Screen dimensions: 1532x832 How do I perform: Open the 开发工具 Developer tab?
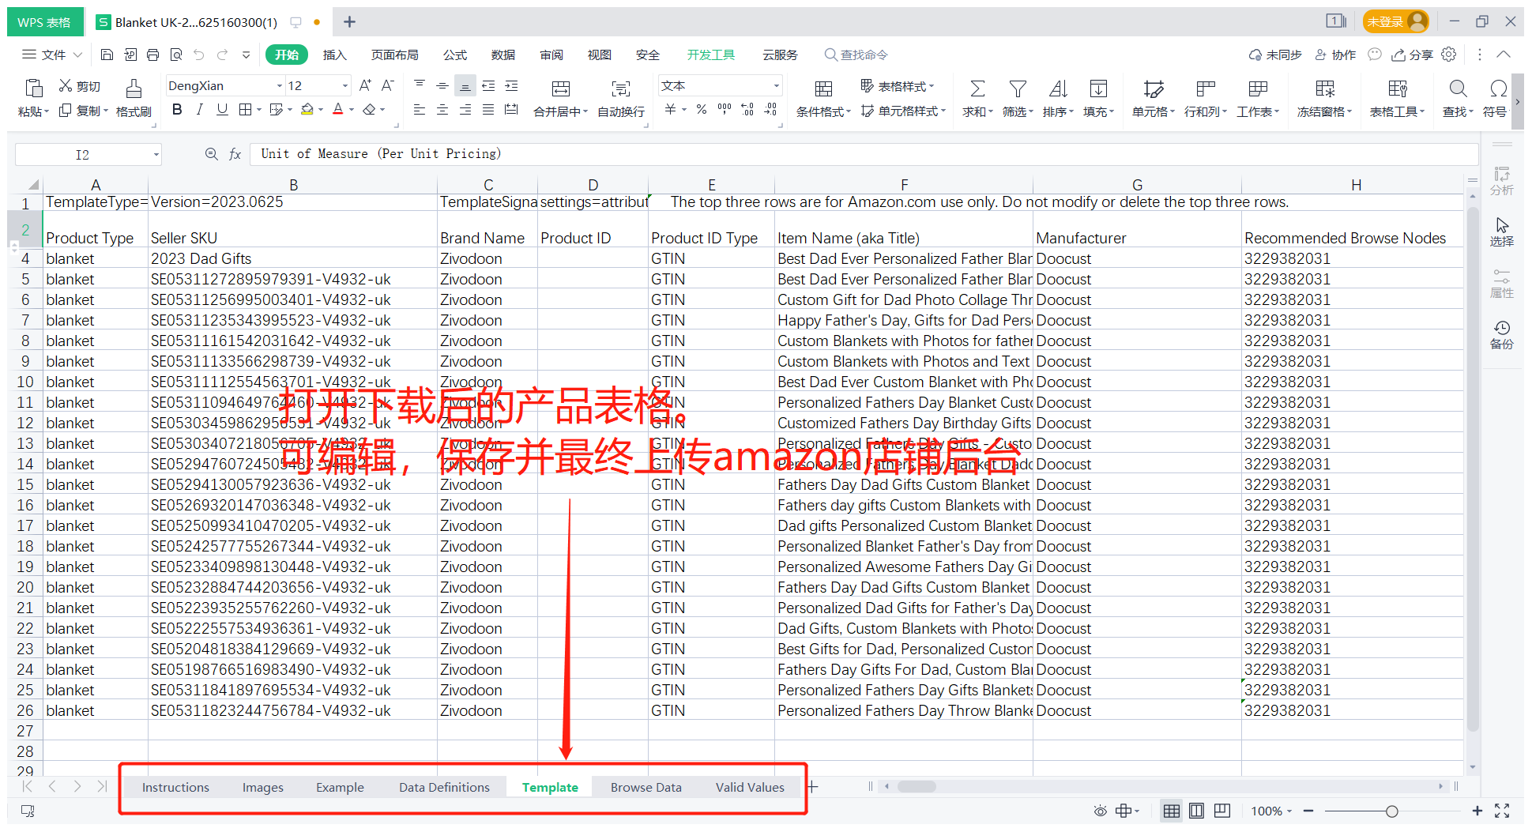tap(710, 55)
